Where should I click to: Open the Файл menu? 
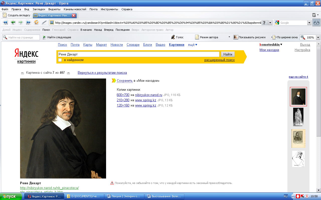pos(5,9)
